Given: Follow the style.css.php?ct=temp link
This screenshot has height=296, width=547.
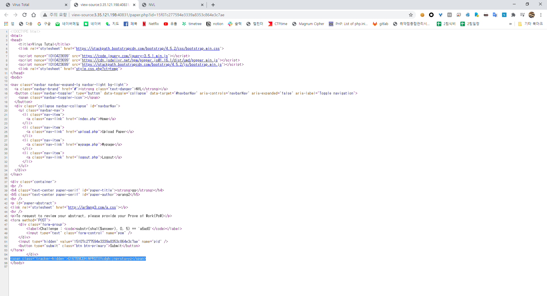Looking at the screenshot, I should [97, 69].
